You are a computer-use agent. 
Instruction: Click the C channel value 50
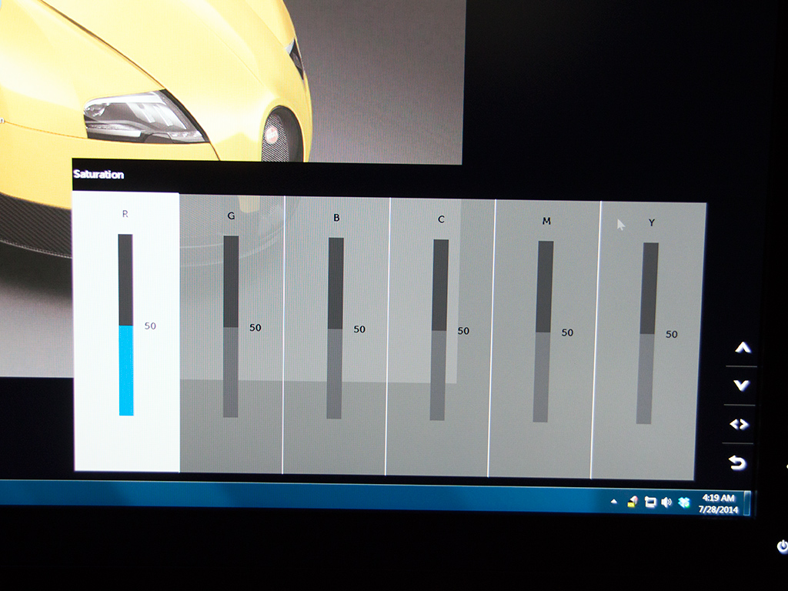(463, 331)
